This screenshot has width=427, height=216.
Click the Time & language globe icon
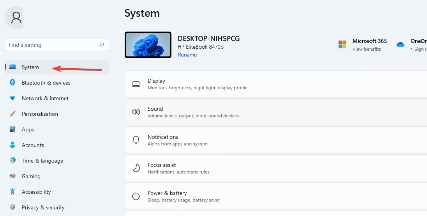pos(12,160)
